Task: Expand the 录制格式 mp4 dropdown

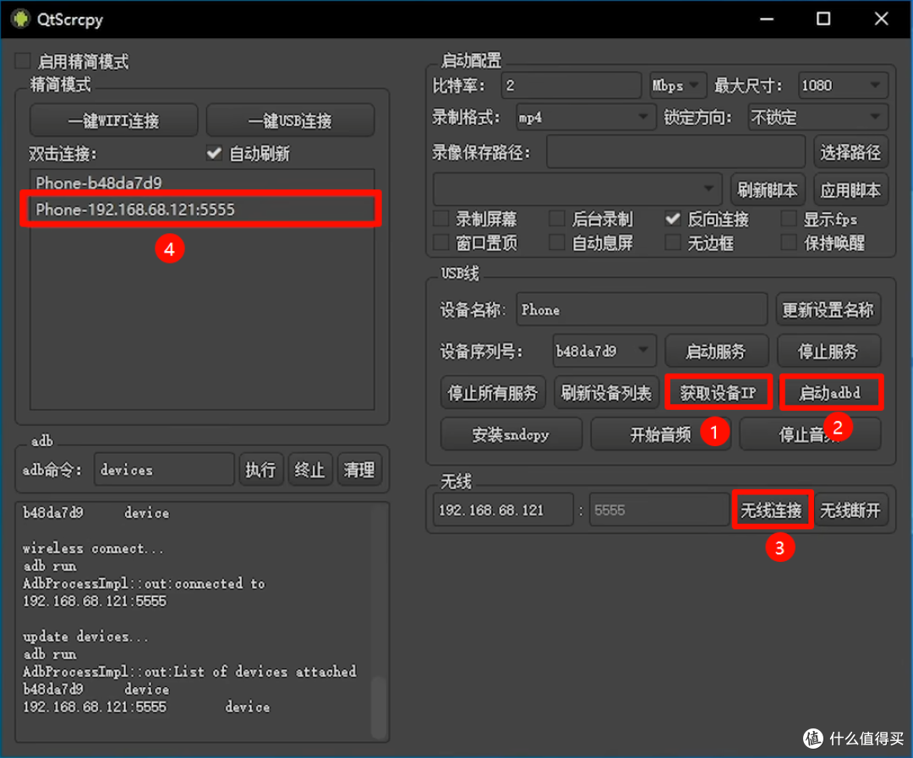Action: pyautogui.click(x=585, y=117)
